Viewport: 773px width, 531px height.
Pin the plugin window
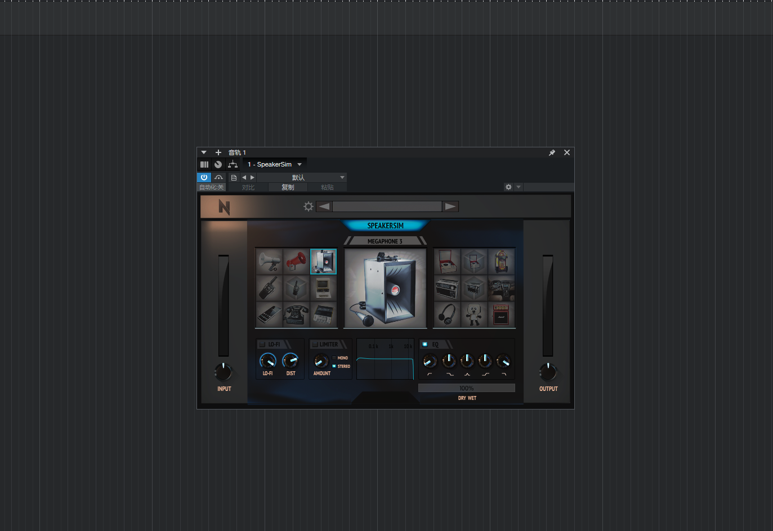tap(552, 152)
